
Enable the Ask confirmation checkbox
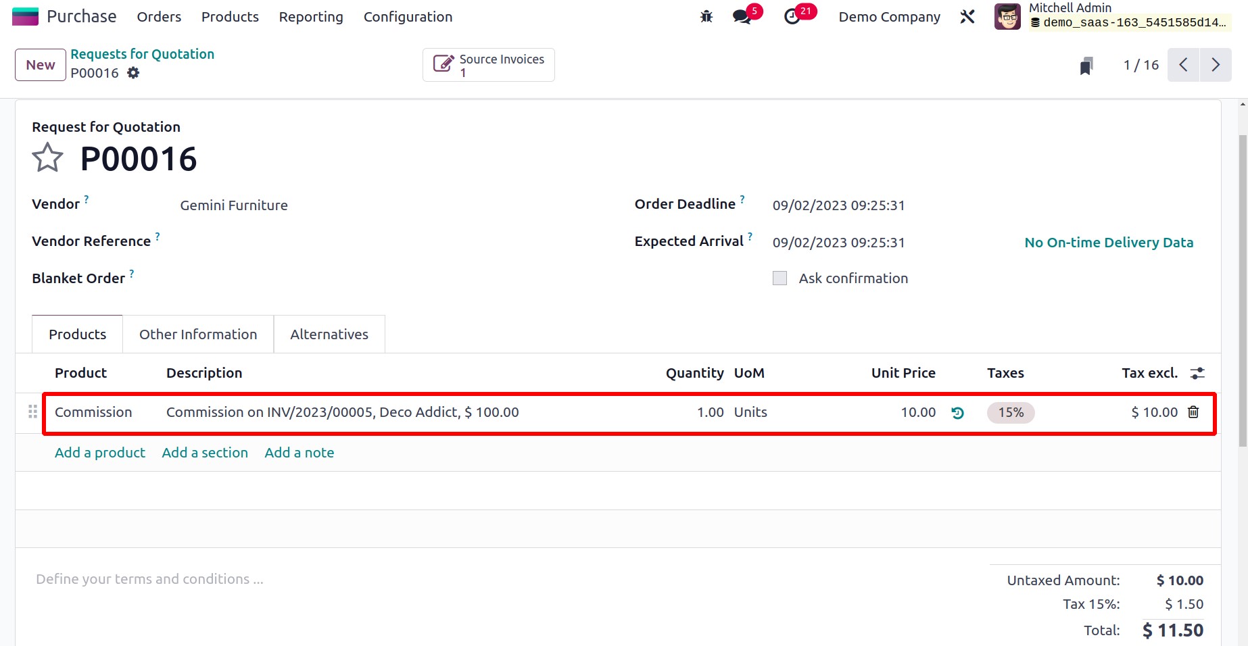pyautogui.click(x=779, y=278)
